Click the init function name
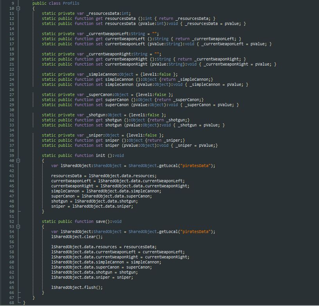319x306 pixels. (100, 156)
